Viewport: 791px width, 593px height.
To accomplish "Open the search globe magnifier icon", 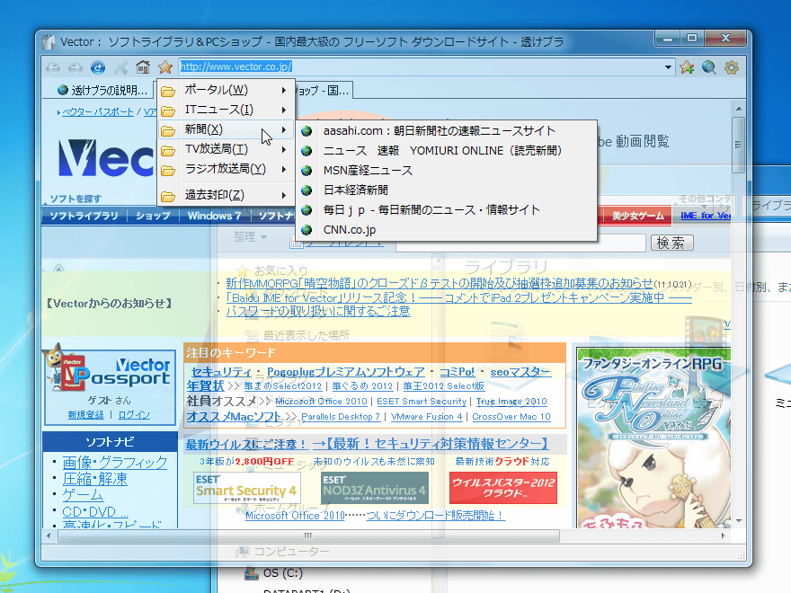I will point(709,67).
